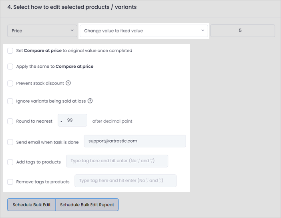Screen dimensions: 281x218
Task: Tick the Prevent stack discount checkbox
Action: [10, 83]
